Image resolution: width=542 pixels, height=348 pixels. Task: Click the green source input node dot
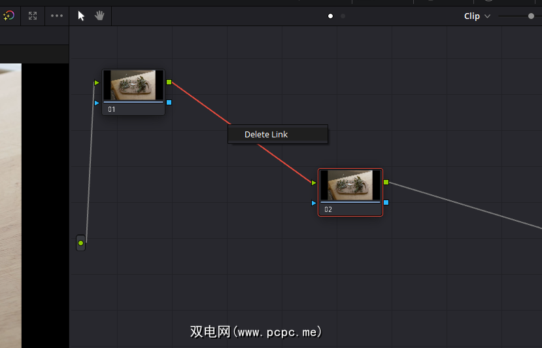[80, 243]
